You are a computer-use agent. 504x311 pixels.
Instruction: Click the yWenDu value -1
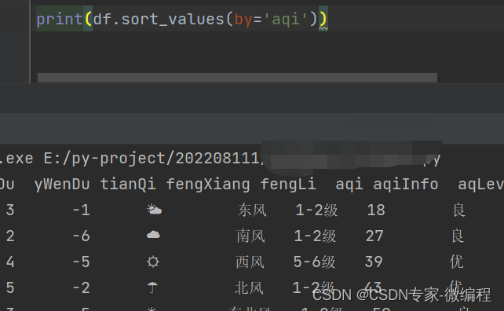click(x=82, y=210)
